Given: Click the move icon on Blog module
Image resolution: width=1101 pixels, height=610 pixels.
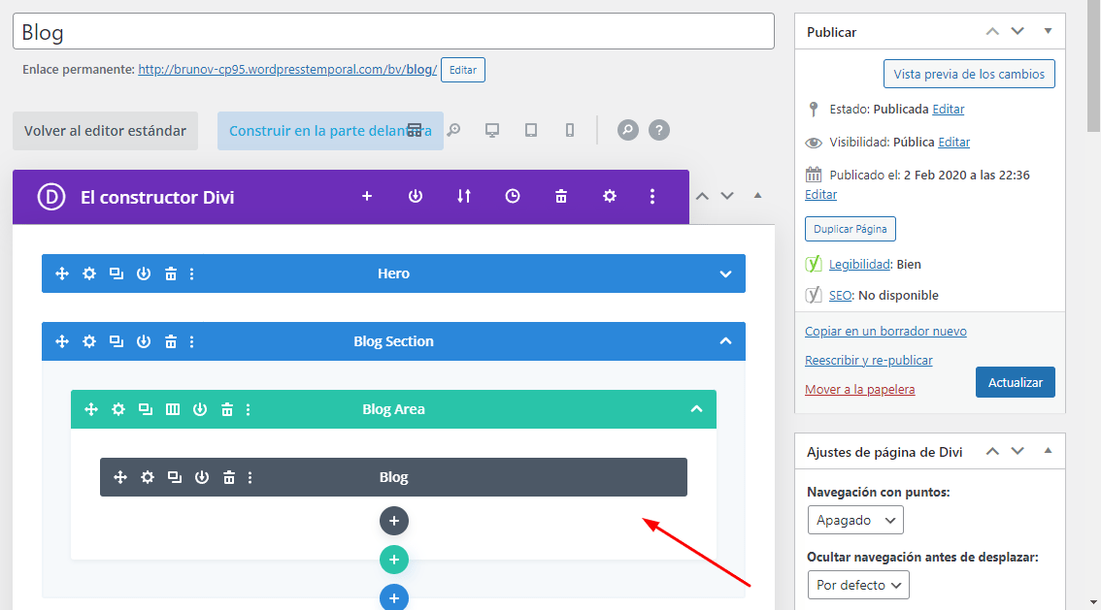Looking at the screenshot, I should (120, 477).
